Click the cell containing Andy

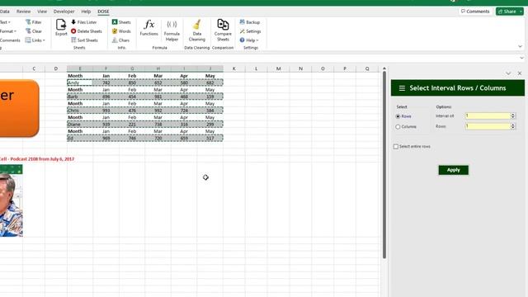click(x=80, y=82)
